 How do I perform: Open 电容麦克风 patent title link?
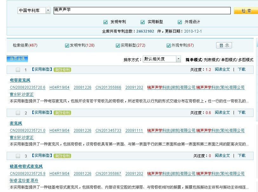point(20,80)
